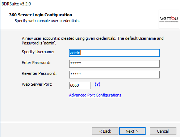Open the (?) help icon beside port
Viewport: 180px width, 137px height.
[x=97, y=84]
